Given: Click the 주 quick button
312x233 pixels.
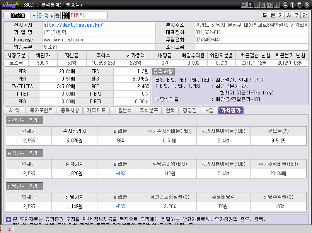Looking at the screenshot, I should pos(297,15).
